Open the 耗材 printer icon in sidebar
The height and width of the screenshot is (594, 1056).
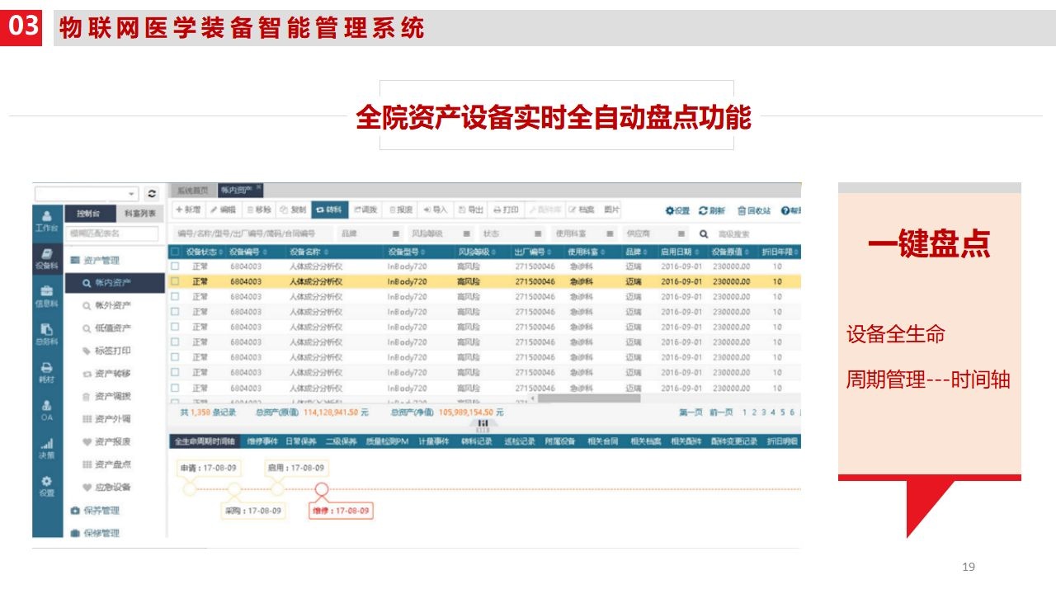(48, 372)
